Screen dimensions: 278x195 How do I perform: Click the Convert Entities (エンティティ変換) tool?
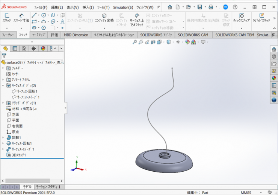(104, 18)
